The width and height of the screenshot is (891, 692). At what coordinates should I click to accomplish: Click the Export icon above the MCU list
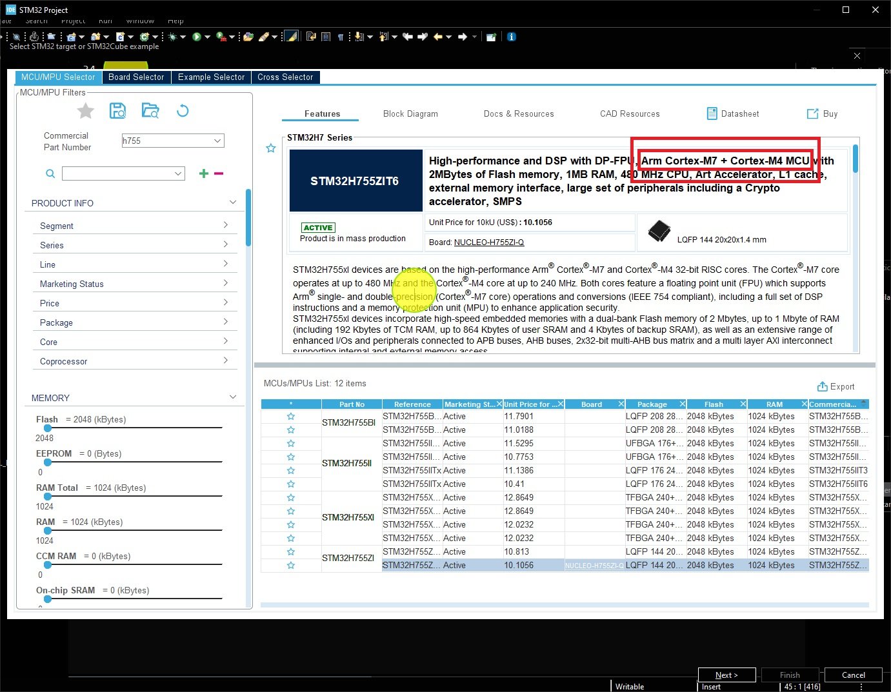pyautogui.click(x=822, y=386)
